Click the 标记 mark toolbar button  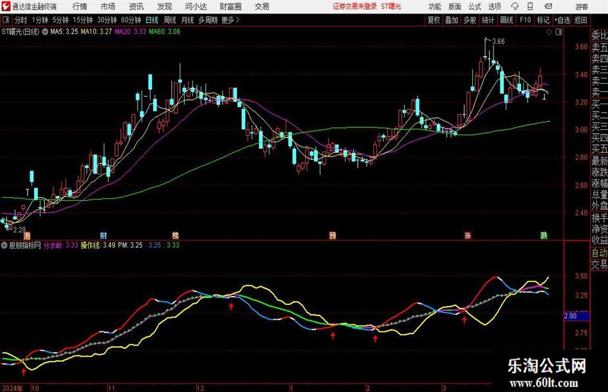point(543,20)
